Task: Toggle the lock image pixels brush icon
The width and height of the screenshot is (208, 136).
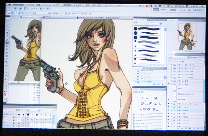Action: point(178,61)
